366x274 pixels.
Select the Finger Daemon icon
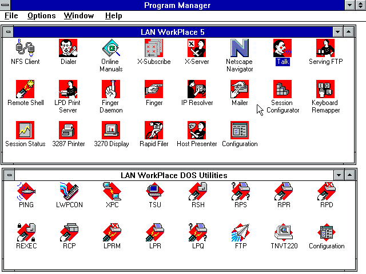(111, 89)
